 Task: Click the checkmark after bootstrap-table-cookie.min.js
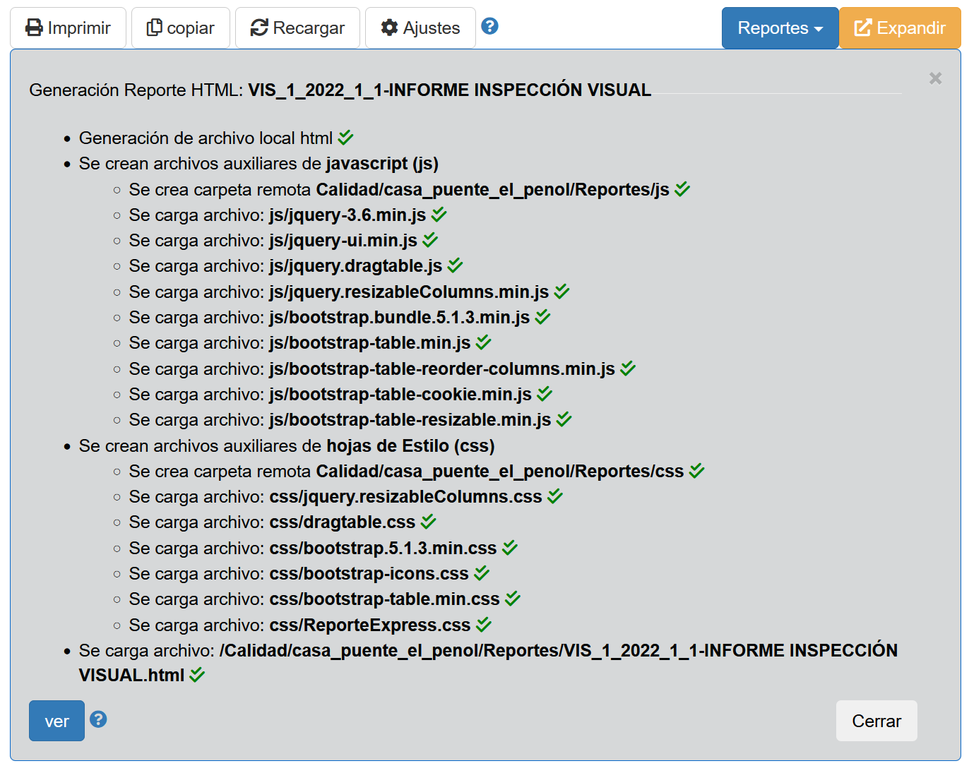tap(545, 394)
